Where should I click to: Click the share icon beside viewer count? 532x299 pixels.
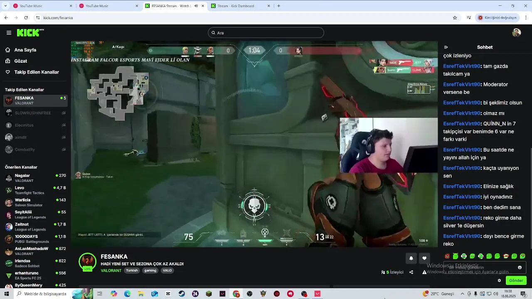coord(411,272)
